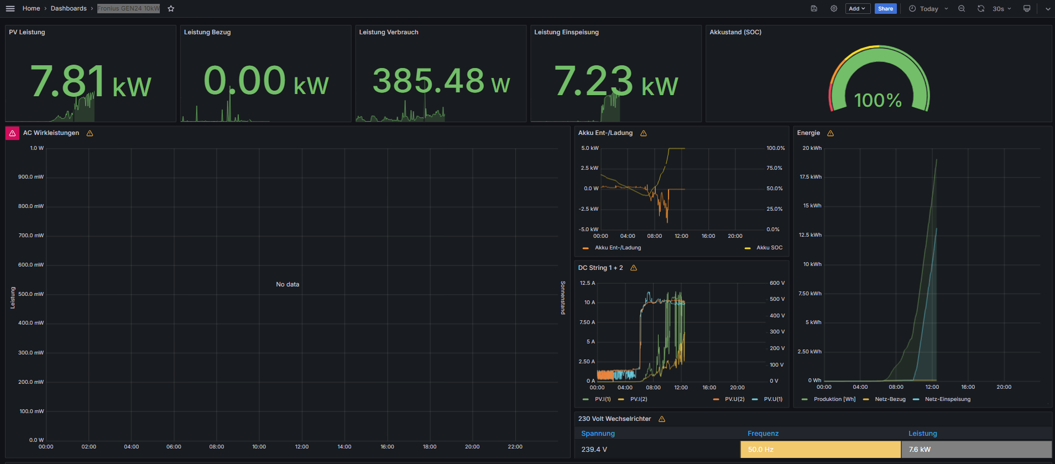Image resolution: width=1055 pixels, height=464 pixels.
Task: Star the Fronius GEN24 dashboard as favorite
Action: click(171, 8)
